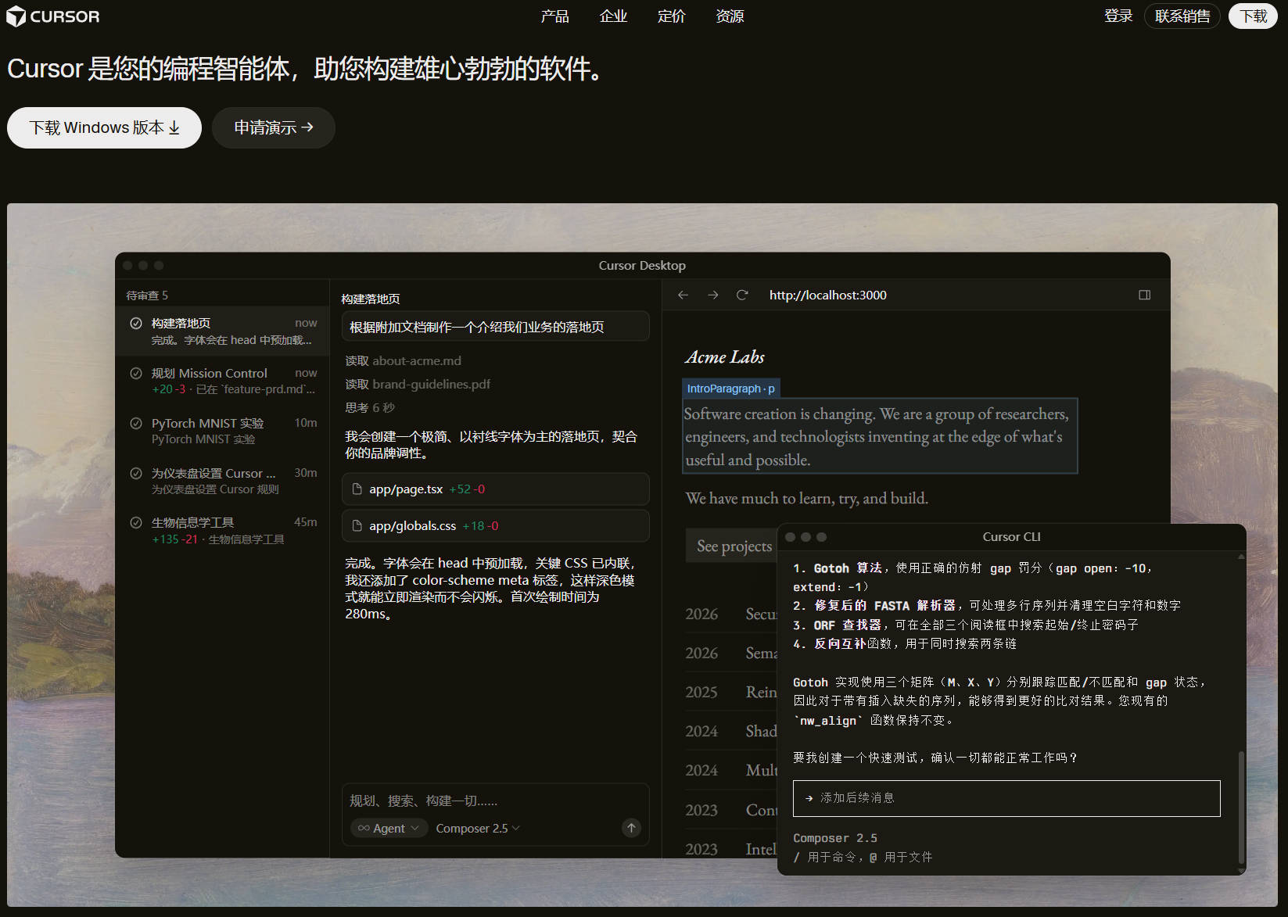Click 下载 Windows 版本 button

[104, 127]
